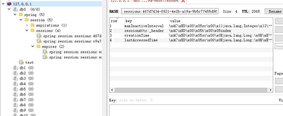This screenshot has height=116, width=283.
Task: Click the db0 database icon
Action: [15, 9]
